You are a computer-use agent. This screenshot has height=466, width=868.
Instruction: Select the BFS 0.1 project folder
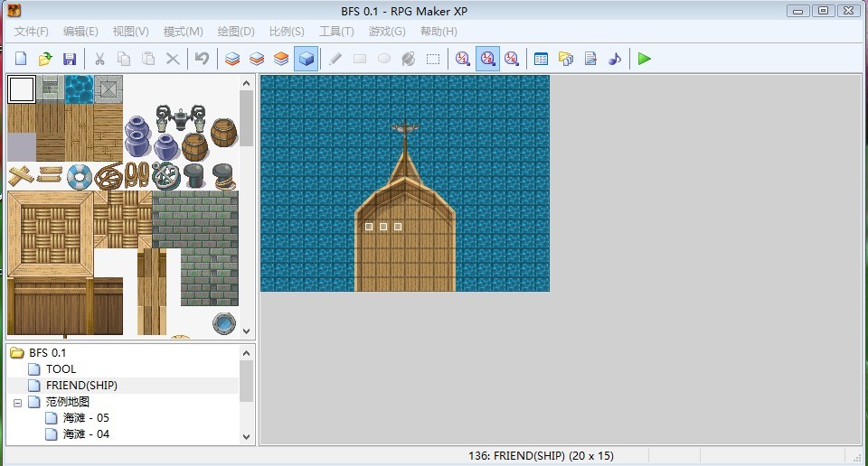(x=47, y=353)
